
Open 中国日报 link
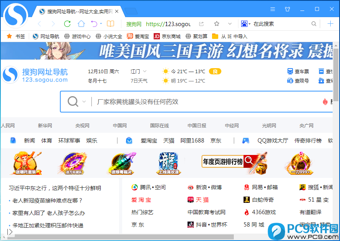pyautogui.click(x=197, y=126)
